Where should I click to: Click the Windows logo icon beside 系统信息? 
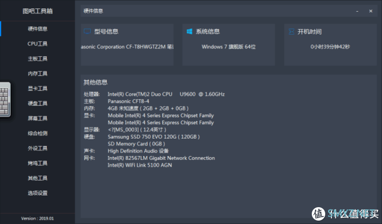pyautogui.click(x=189, y=31)
